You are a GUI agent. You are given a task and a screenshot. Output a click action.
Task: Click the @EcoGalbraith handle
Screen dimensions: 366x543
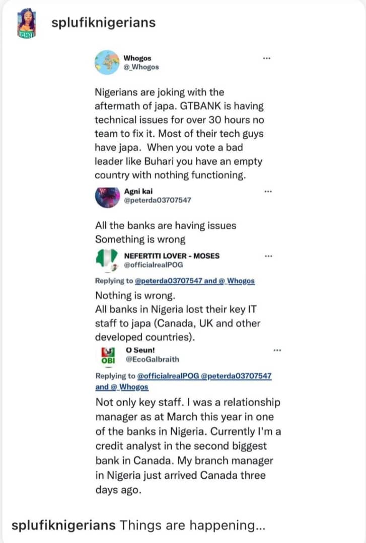tap(152, 359)
